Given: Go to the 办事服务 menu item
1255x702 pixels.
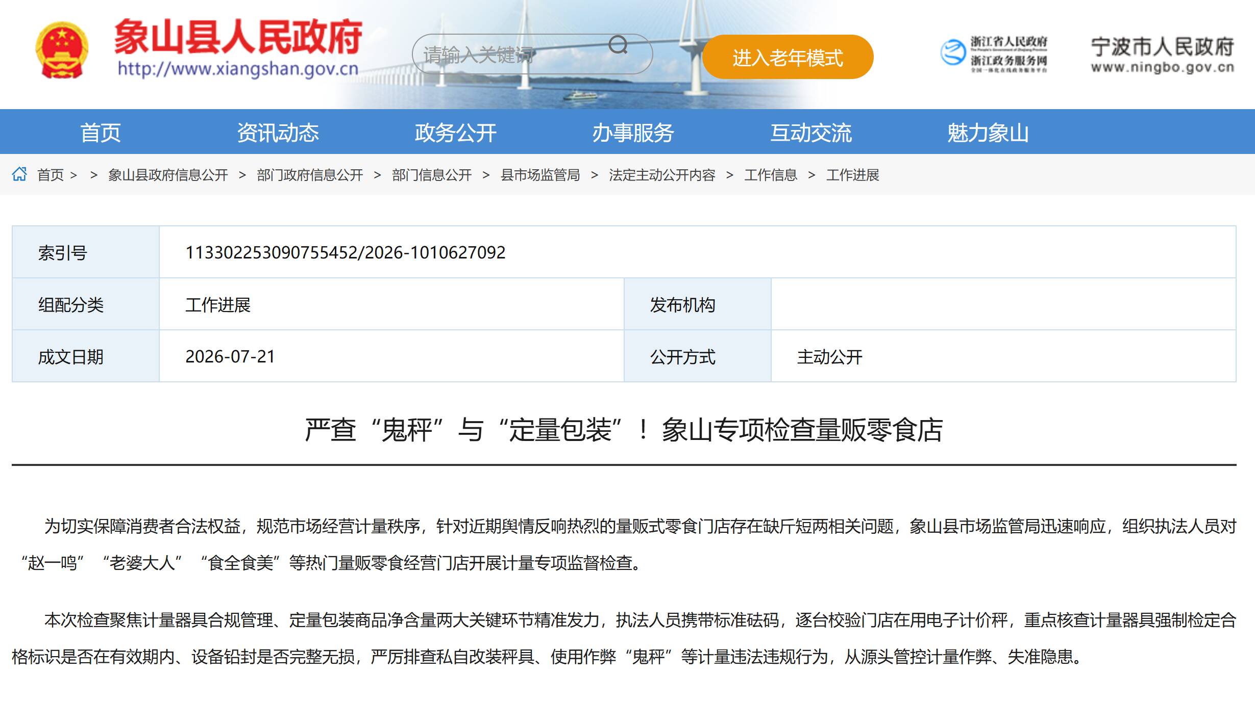Looking at the screenshot, I should pyautogui.click(x=633, y=133).
